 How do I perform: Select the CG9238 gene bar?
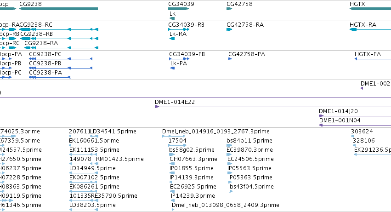59,9
